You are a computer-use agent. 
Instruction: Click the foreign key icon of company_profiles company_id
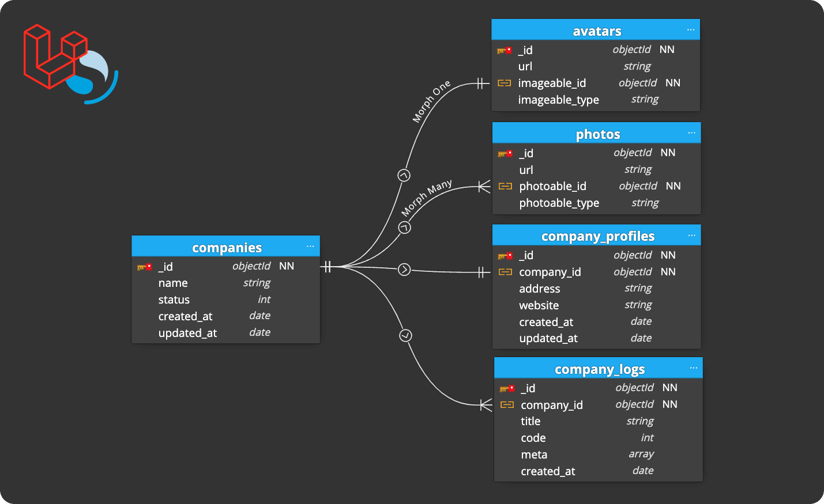pos(505,272)
